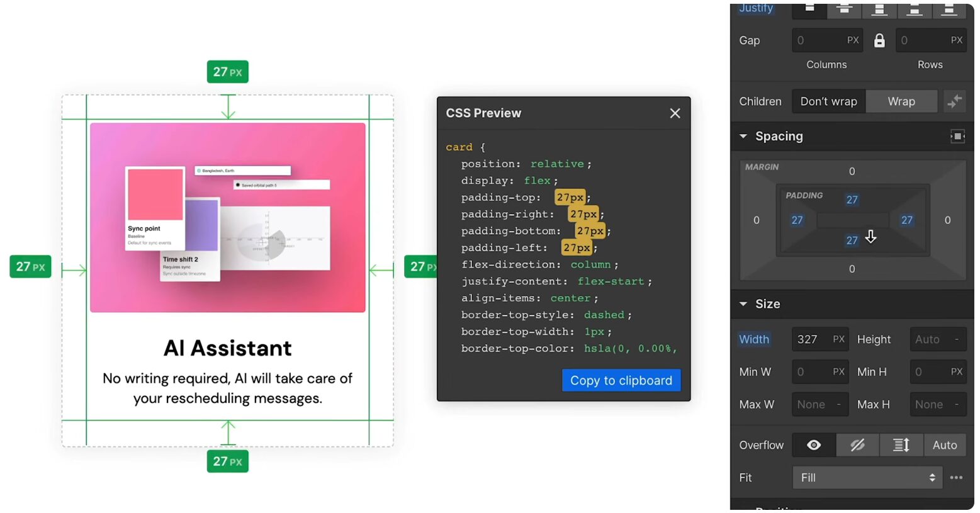Collapse the Spacing section
Image resolution: width=980 pixels, height=513 pixels.
743,137
